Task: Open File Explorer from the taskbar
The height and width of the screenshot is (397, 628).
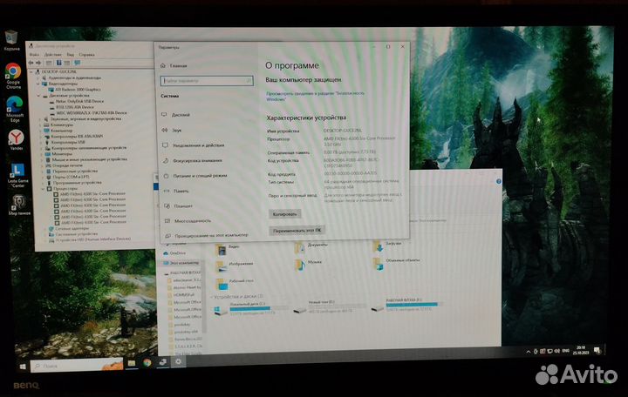Action: [132, 363]
